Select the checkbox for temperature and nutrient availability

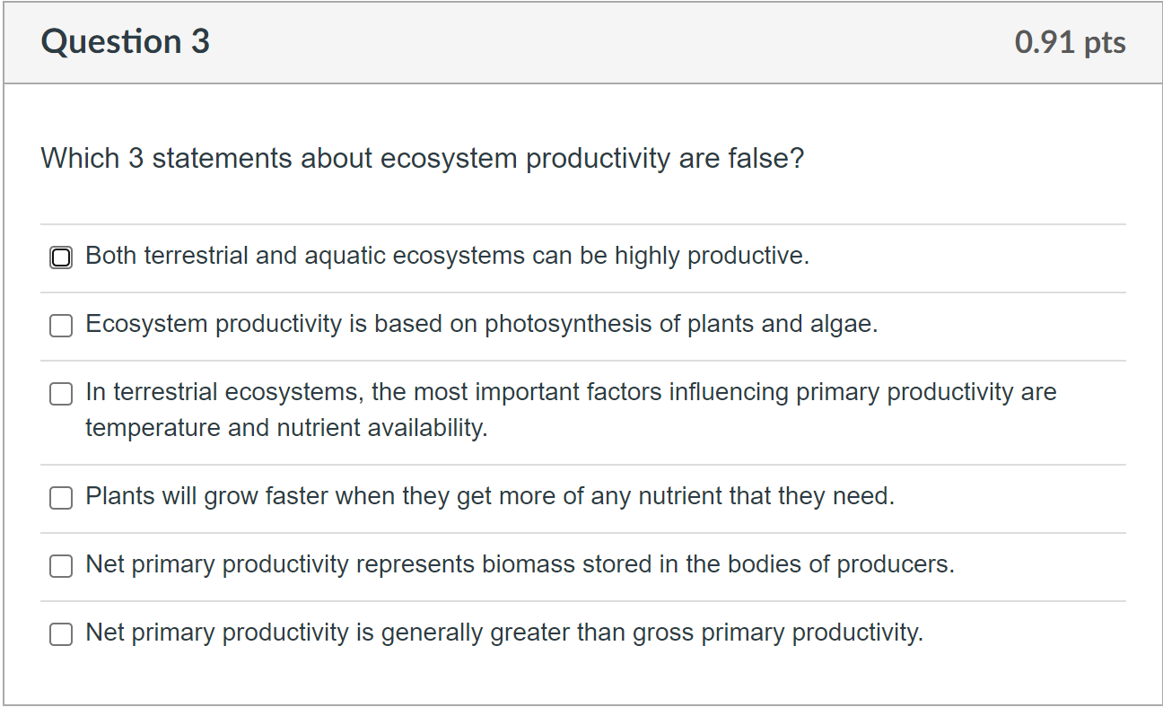60,395
